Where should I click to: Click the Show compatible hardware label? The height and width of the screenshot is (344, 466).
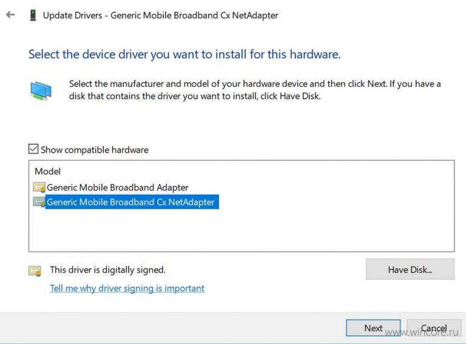pos(95,150)
